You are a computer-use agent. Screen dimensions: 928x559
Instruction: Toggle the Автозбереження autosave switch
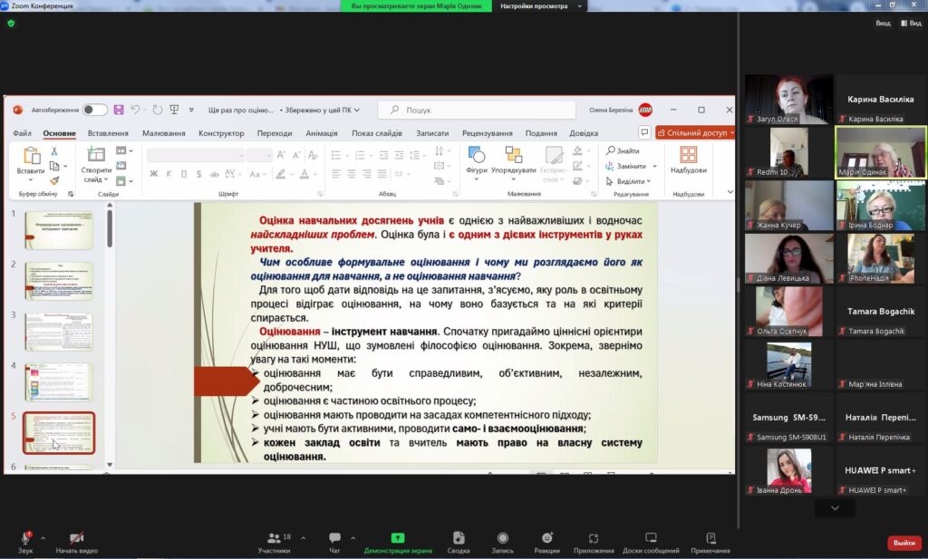(95, 110)
